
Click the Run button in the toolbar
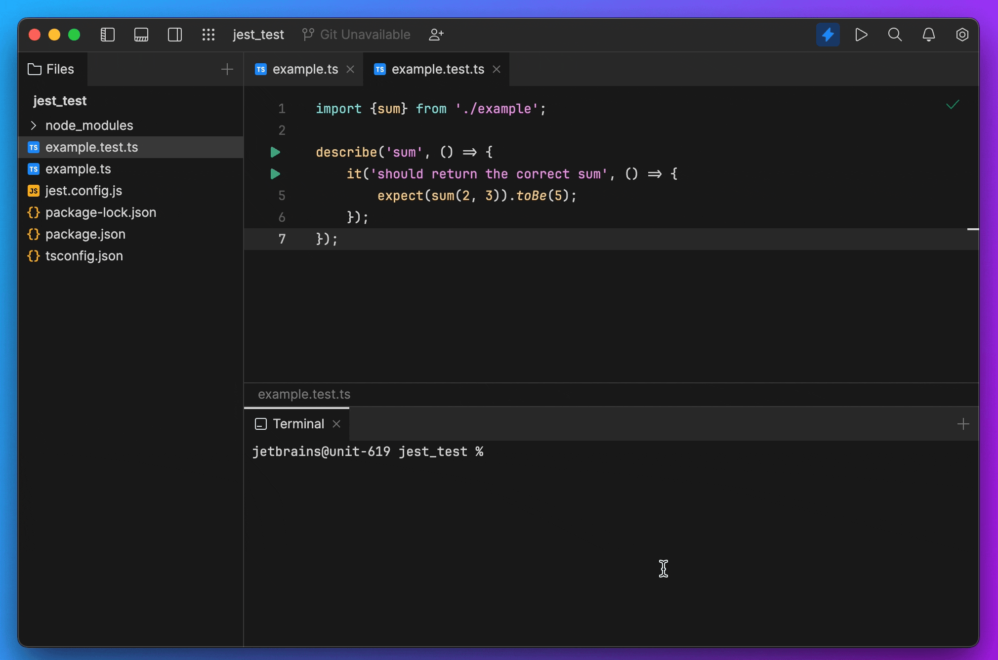tap(861, 35)
